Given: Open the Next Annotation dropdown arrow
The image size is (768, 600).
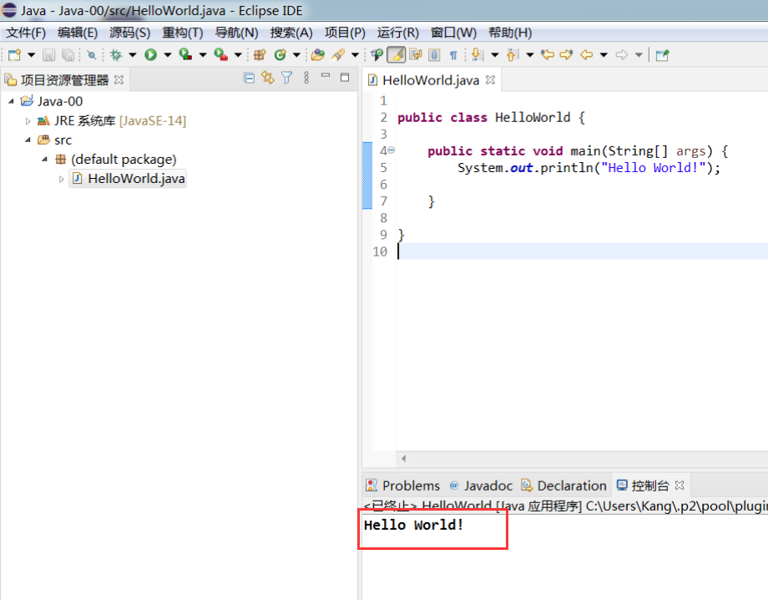Looking at the screenshot, I should (x=495, y=55).
